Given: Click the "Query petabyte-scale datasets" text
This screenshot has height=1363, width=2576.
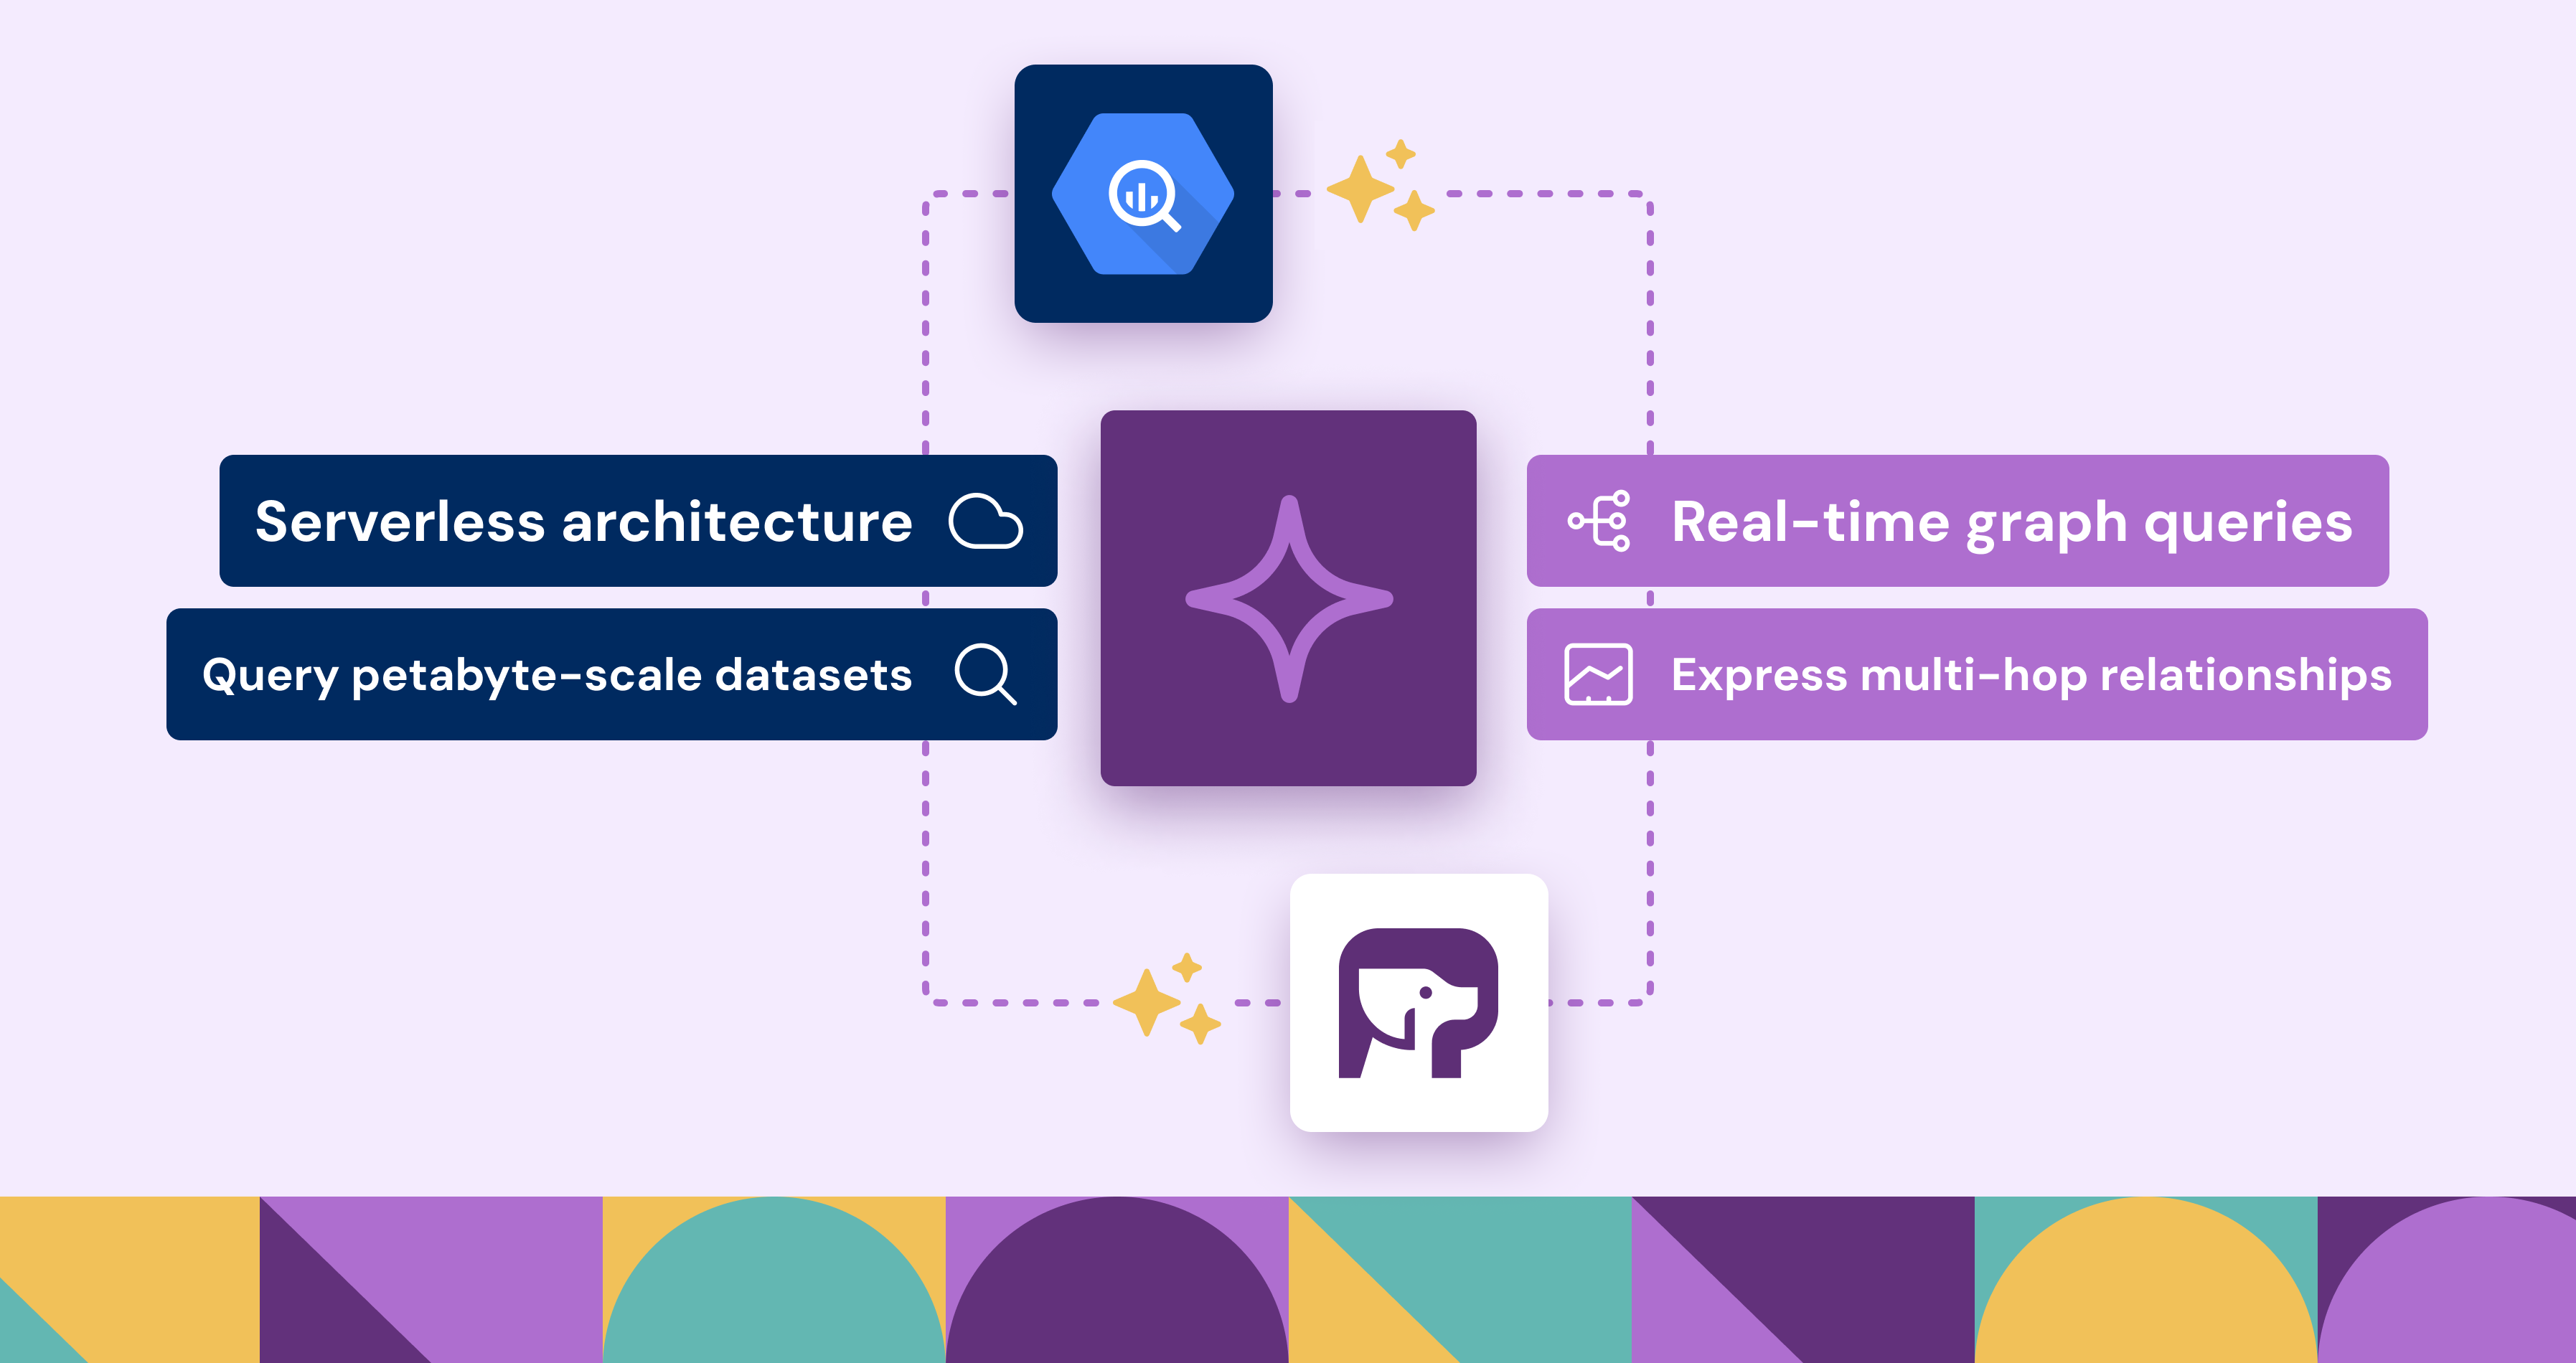Looking at the screenshot, I should pyautogui.click(x=557, y=676).
